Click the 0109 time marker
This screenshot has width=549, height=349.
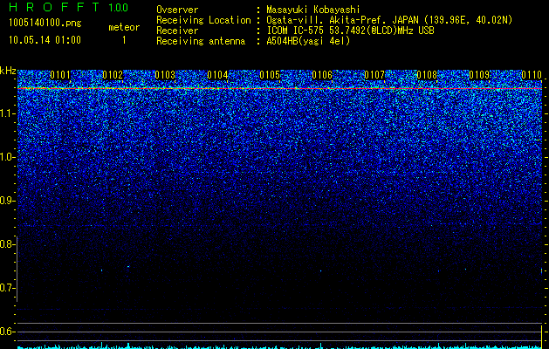tap(479, 75)
